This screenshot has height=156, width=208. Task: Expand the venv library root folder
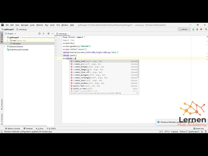click(7, 40)
